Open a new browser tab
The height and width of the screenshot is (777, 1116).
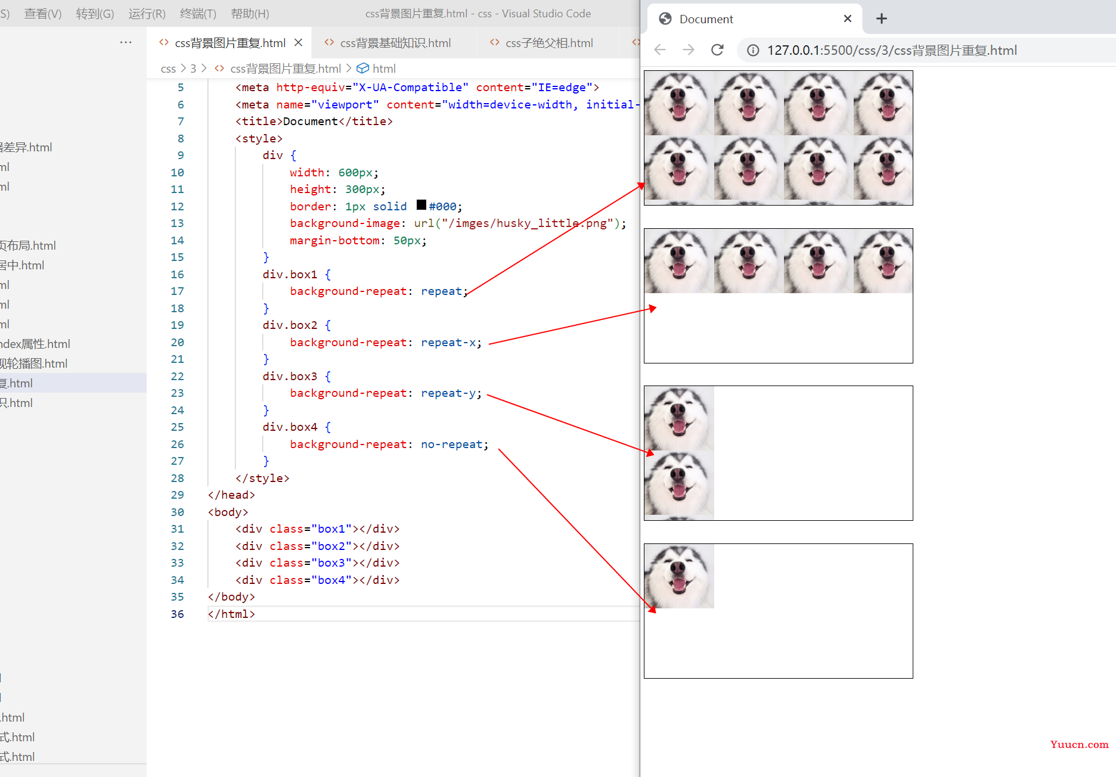pyautogui.click(x=882, y=19)
